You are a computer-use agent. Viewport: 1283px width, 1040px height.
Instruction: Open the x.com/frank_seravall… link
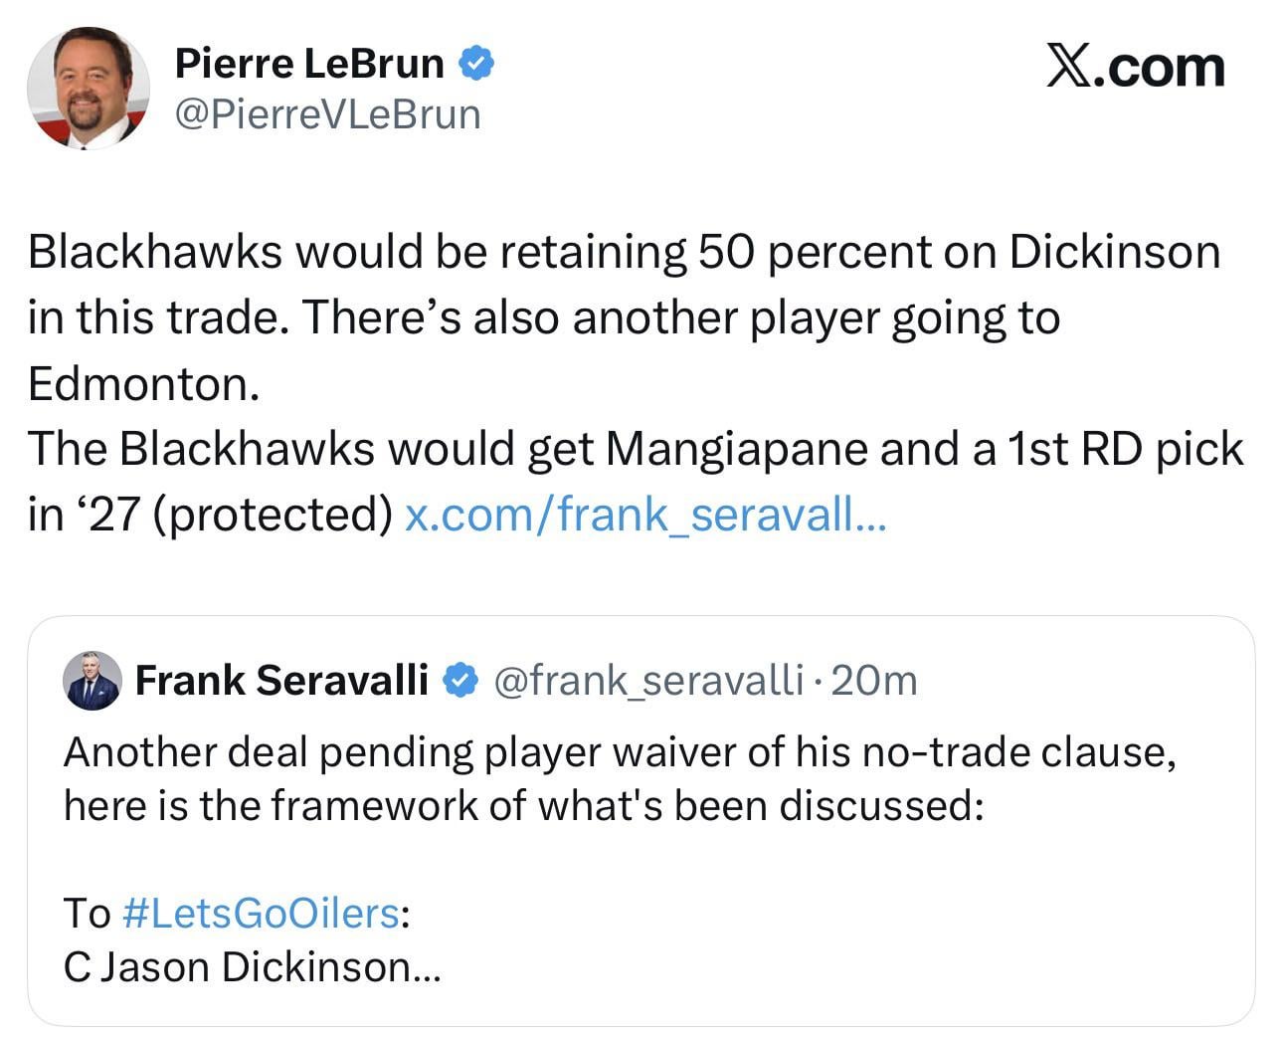pyautogui.click(x=644, y=515)
